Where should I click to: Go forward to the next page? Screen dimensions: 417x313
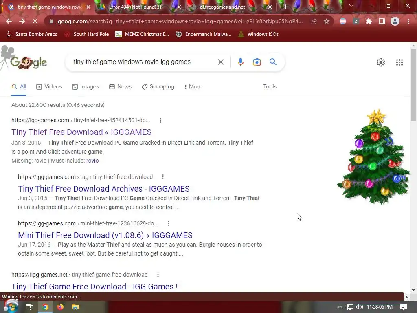[22, 21]
